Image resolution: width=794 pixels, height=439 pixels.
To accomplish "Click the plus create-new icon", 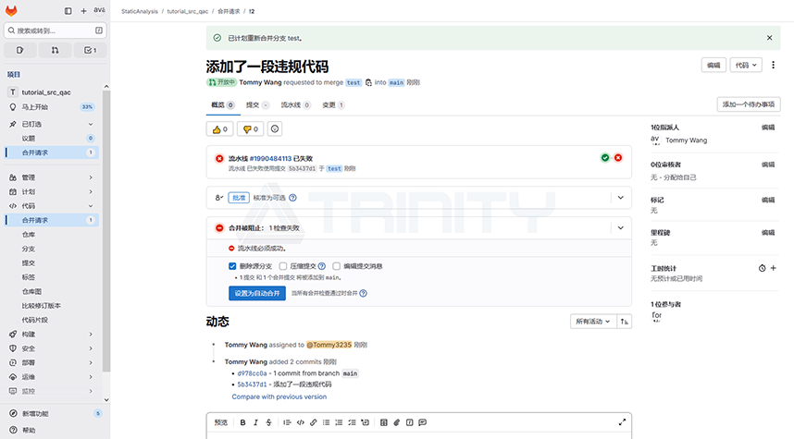I will [83, 11].
